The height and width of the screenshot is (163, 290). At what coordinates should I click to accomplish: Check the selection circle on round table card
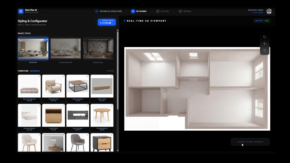pos(111,106)
